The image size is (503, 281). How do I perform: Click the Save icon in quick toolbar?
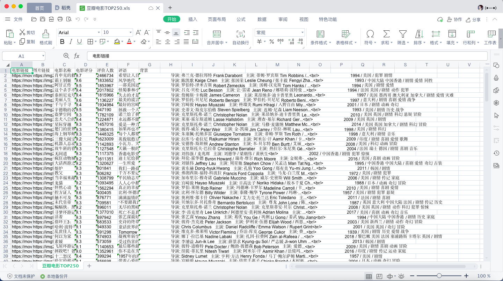(43, 20)
